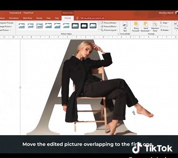Switch to the Slide Show tab
Viewport: 178px width, 158px height.
27,18
